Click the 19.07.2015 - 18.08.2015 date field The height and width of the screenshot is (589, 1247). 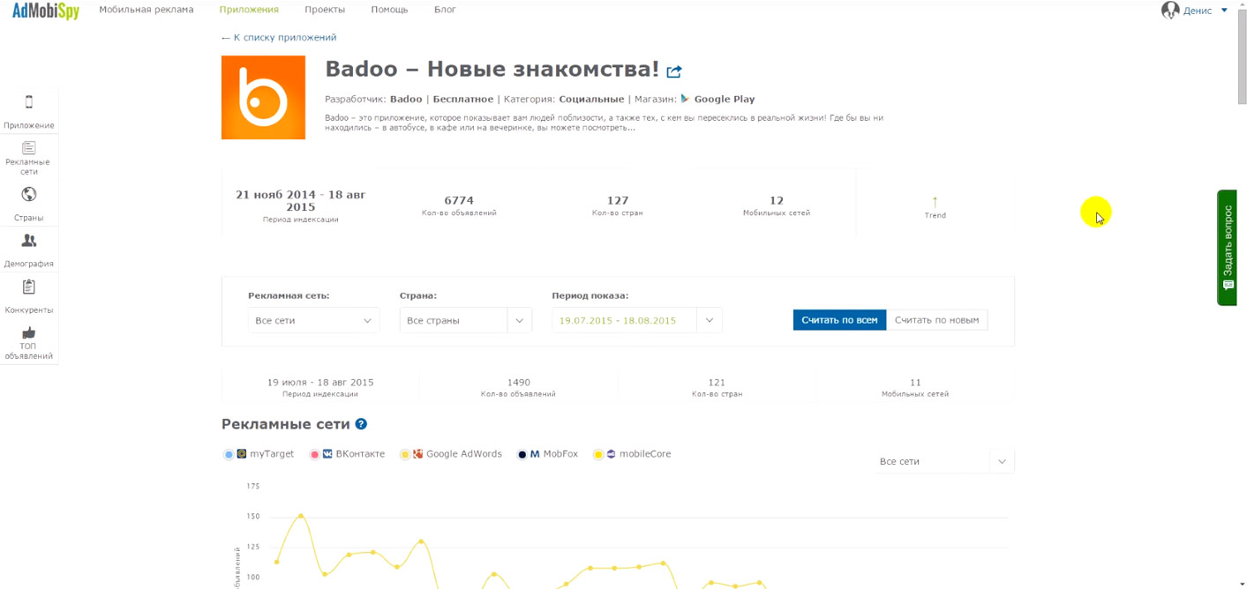click(x=625, y=320)
